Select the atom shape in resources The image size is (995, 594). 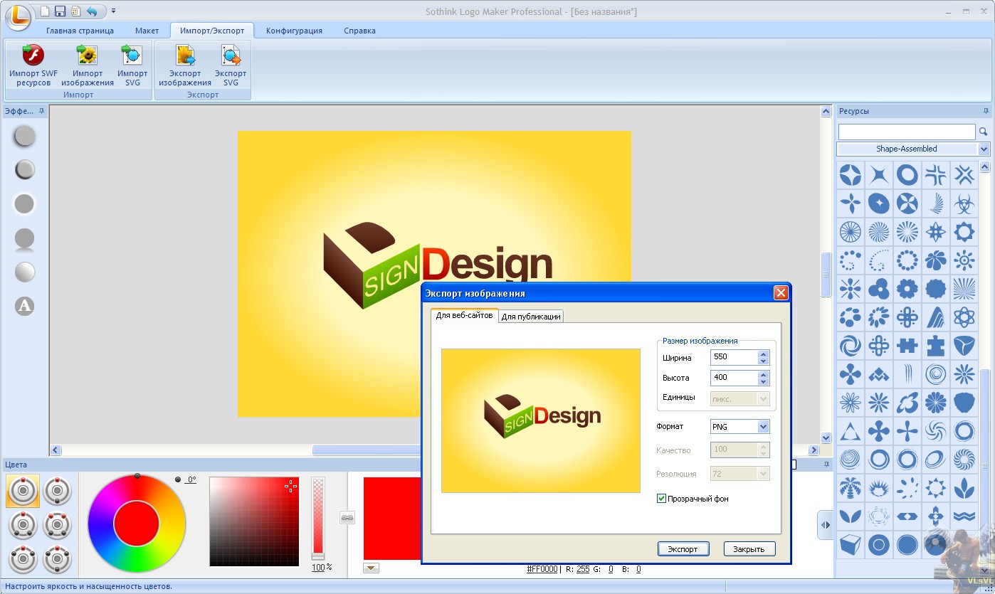click(x=964, y=317)
